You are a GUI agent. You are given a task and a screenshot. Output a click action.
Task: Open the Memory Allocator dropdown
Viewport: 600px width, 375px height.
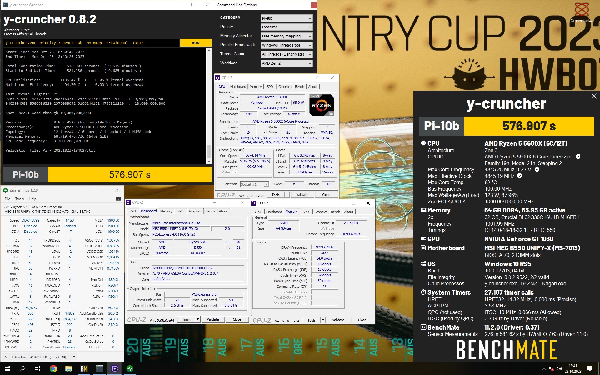287,36
